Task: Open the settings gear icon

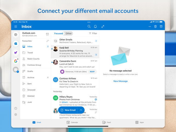Action: [x=16, y=114]
